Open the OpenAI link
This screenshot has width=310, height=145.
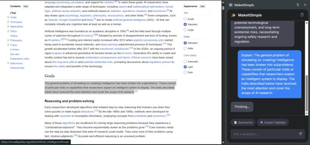[x=53, y=20]
